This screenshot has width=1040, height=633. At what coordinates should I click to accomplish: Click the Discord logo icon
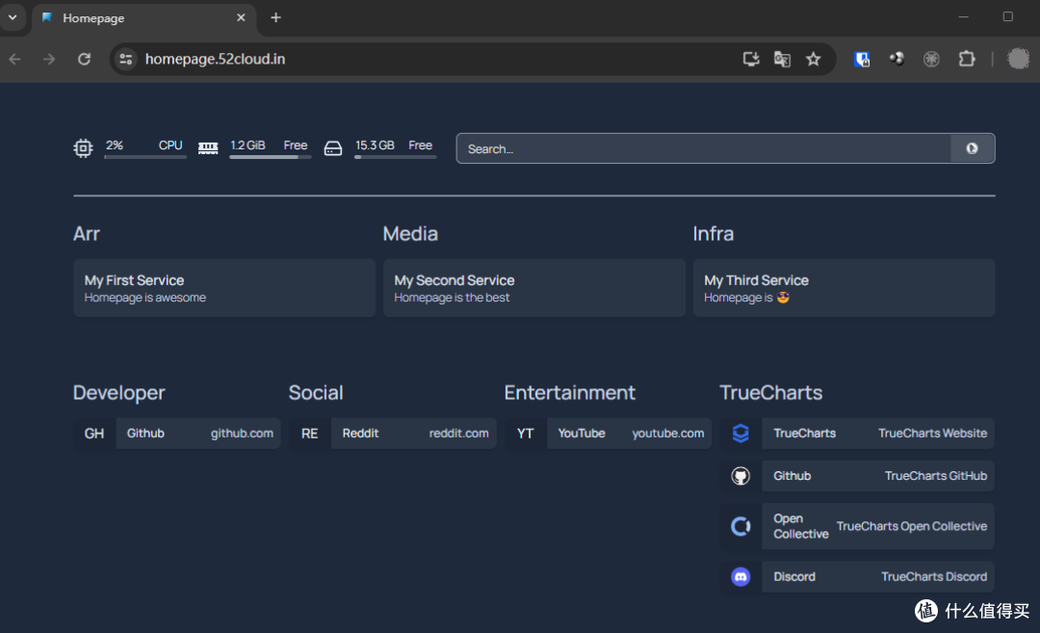[x=741, y=576]
